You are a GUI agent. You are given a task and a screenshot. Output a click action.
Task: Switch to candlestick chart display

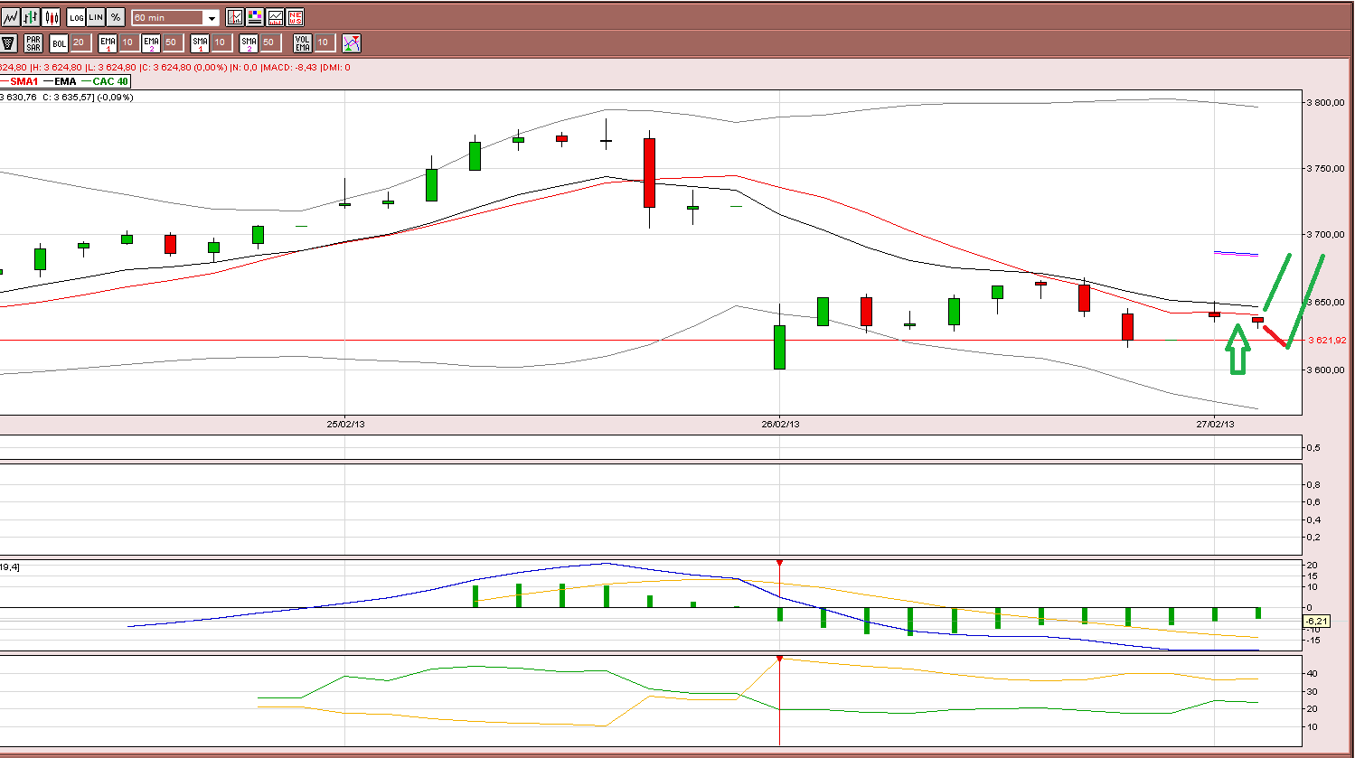click(x=51, y=17)
